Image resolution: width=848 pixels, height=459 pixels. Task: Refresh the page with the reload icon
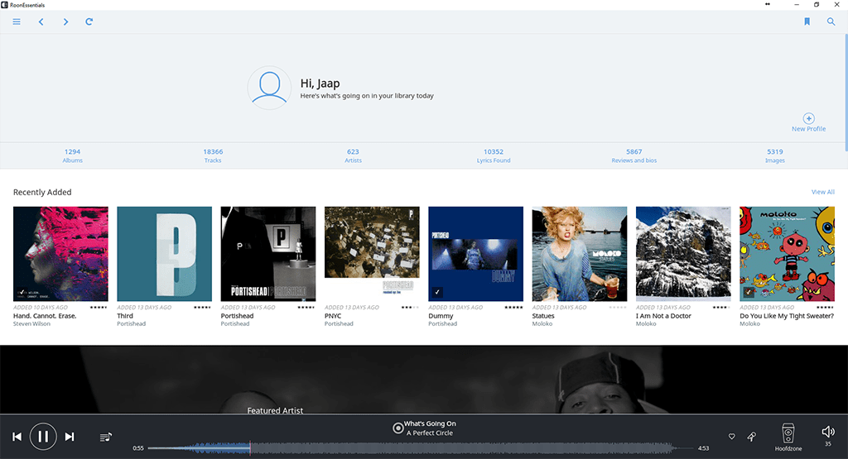click(x=89, y=22)
